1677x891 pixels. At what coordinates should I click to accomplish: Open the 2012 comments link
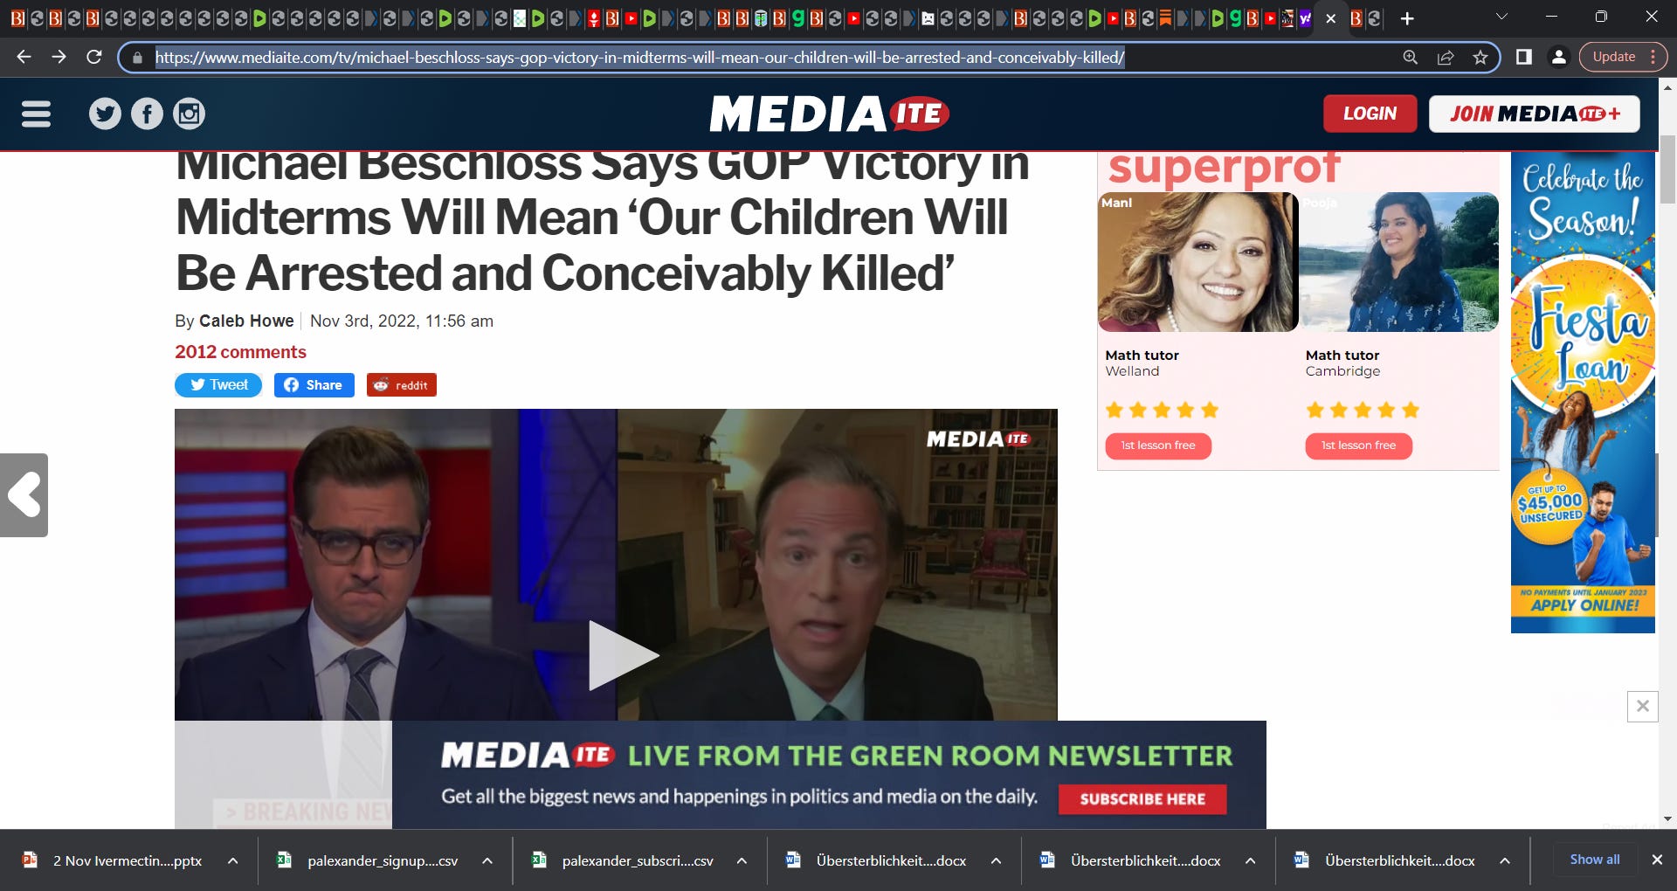tap(240, 352)
